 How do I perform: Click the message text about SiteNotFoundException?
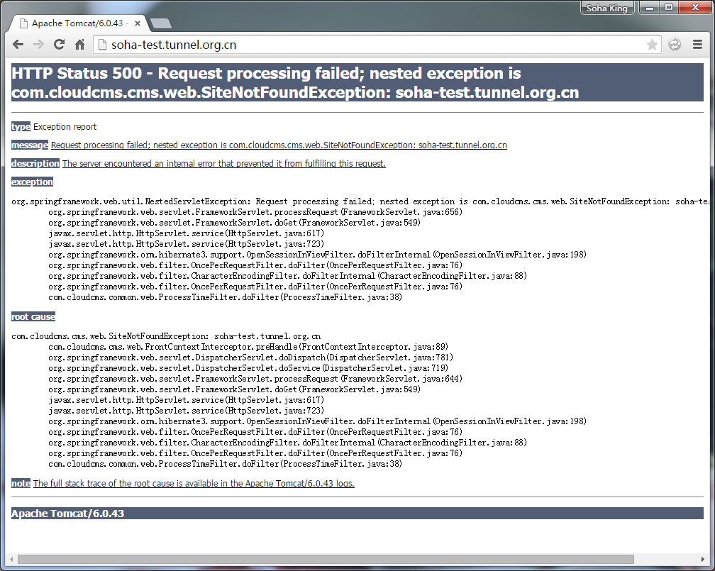(279, 145)
